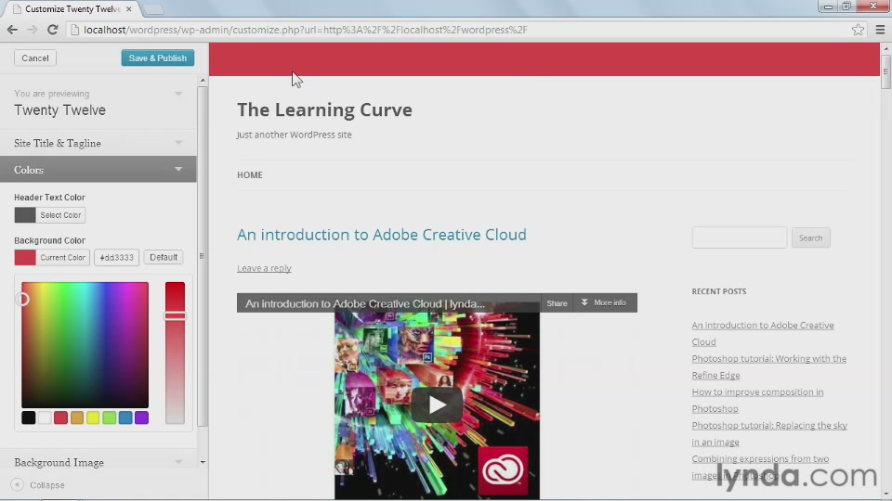Choose the blue palette swatch
Screen dimensions: 892x501
point(125,417)
